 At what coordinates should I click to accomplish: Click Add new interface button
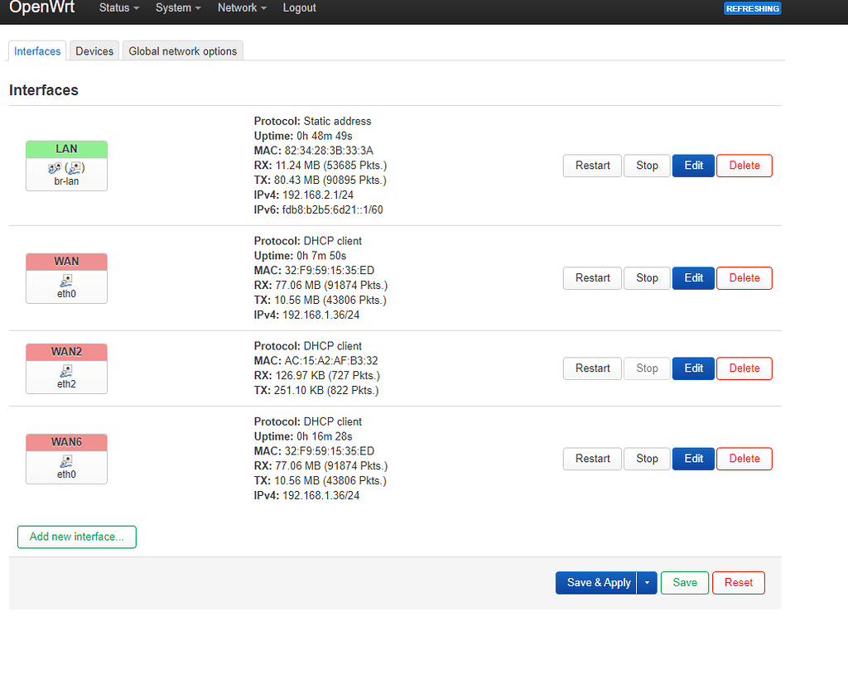(77, 537)
